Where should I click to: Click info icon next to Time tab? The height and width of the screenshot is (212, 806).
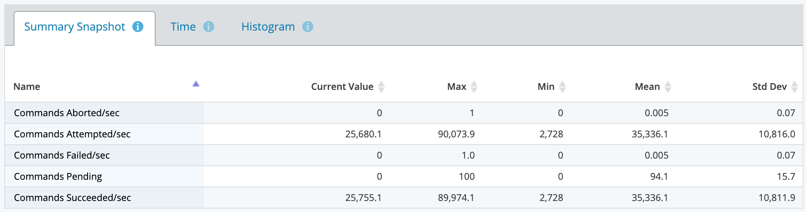208,27
